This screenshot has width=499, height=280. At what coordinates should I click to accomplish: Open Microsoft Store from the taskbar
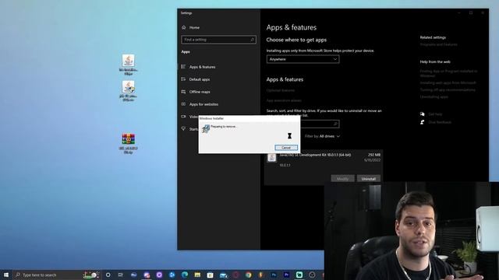click(x=210, y=275)
